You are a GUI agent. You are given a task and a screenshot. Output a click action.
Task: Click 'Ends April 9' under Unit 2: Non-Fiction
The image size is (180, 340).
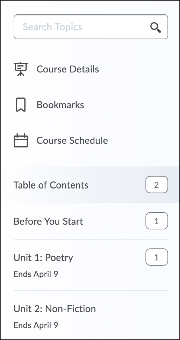tap(36, 325)
